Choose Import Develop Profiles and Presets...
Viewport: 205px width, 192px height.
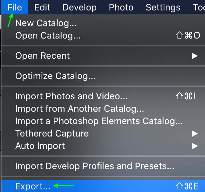pyautogui.click(x=103, y=166)
